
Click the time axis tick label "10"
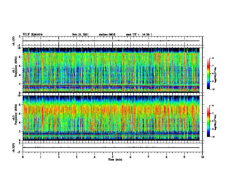point(202,157)
